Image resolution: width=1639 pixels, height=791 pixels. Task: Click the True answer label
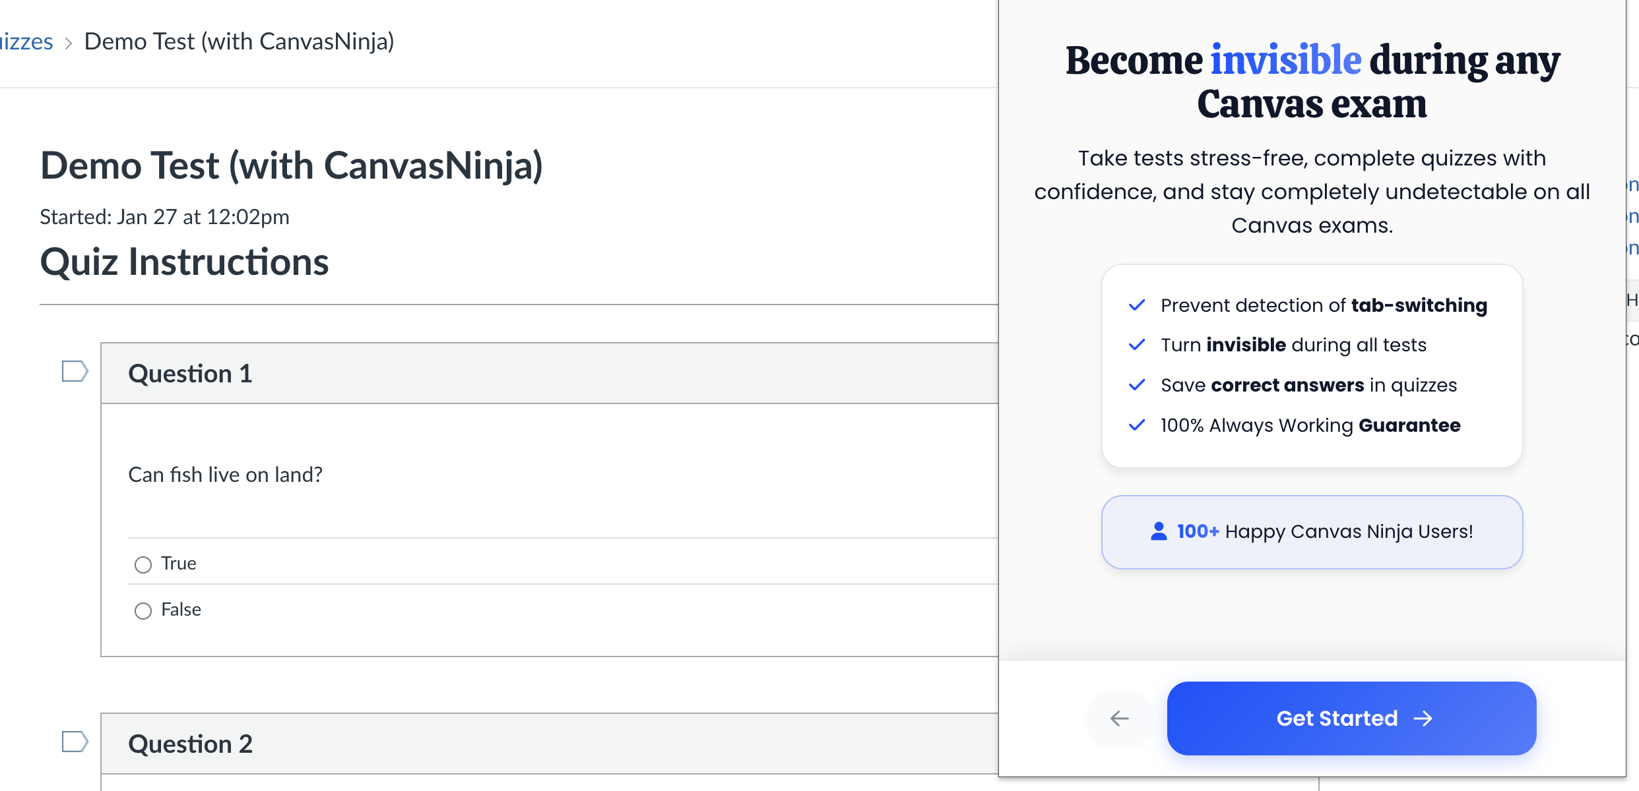point(179,564)
